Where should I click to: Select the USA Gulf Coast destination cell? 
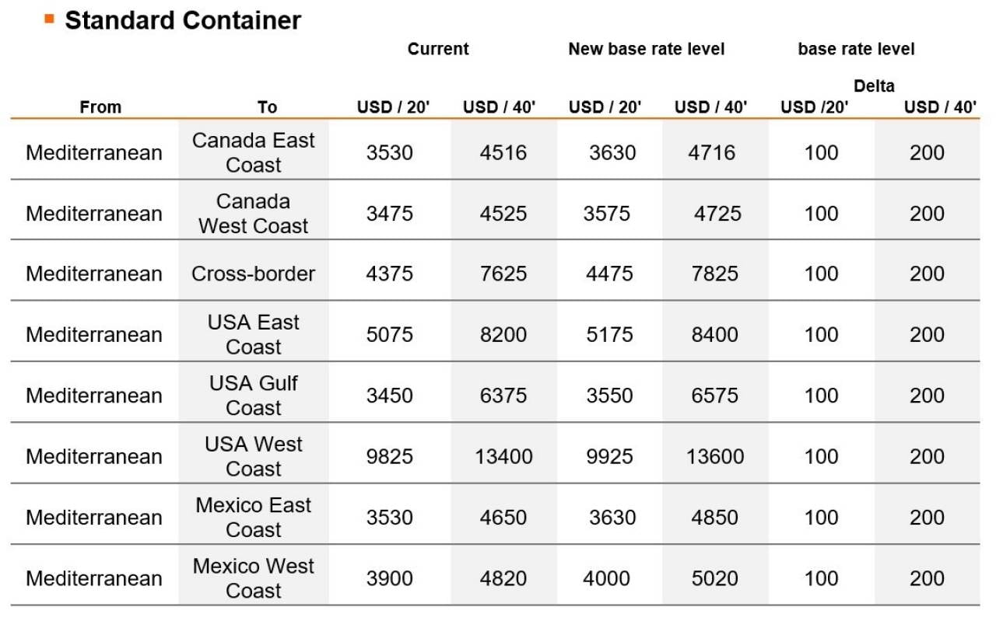(x=254, y=396)
